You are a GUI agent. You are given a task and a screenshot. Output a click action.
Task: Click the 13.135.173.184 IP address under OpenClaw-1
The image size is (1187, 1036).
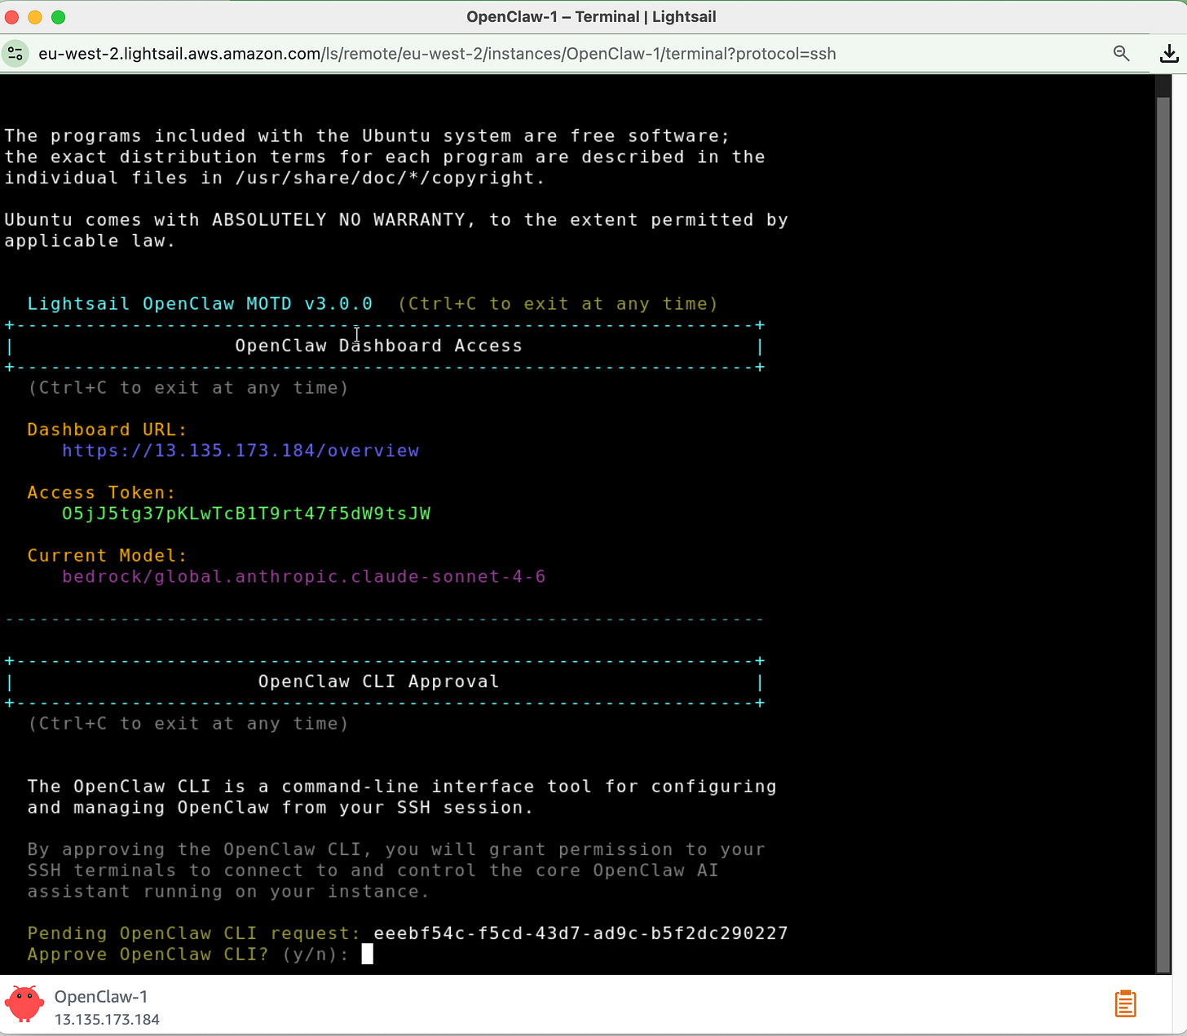click(107, 1020)
